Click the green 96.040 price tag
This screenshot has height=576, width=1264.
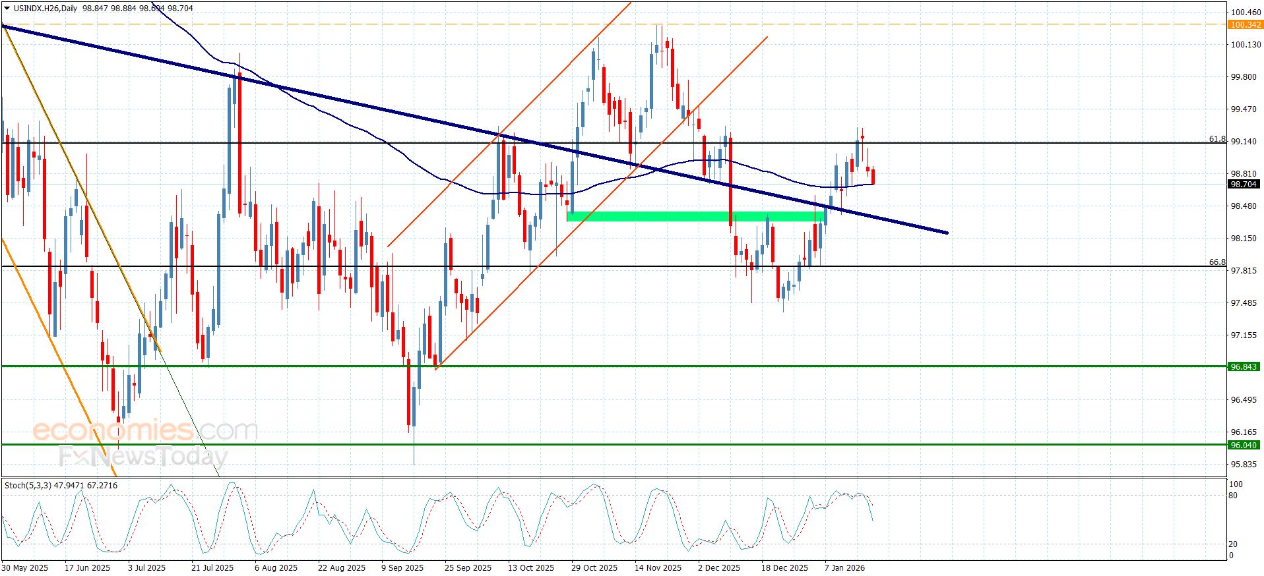tap(1244, 445)
